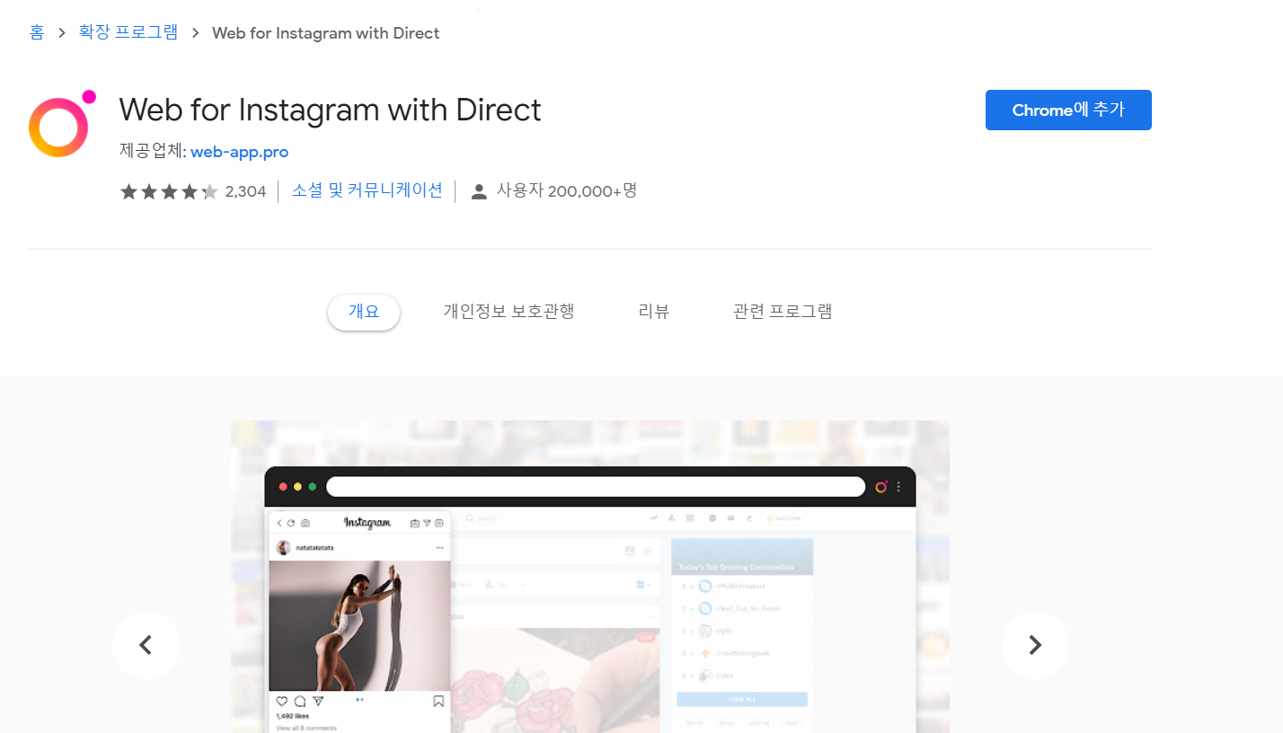Open the web-app.pro provider link
The height and width of the screenshot is (733, 1283).
[239, 152]
